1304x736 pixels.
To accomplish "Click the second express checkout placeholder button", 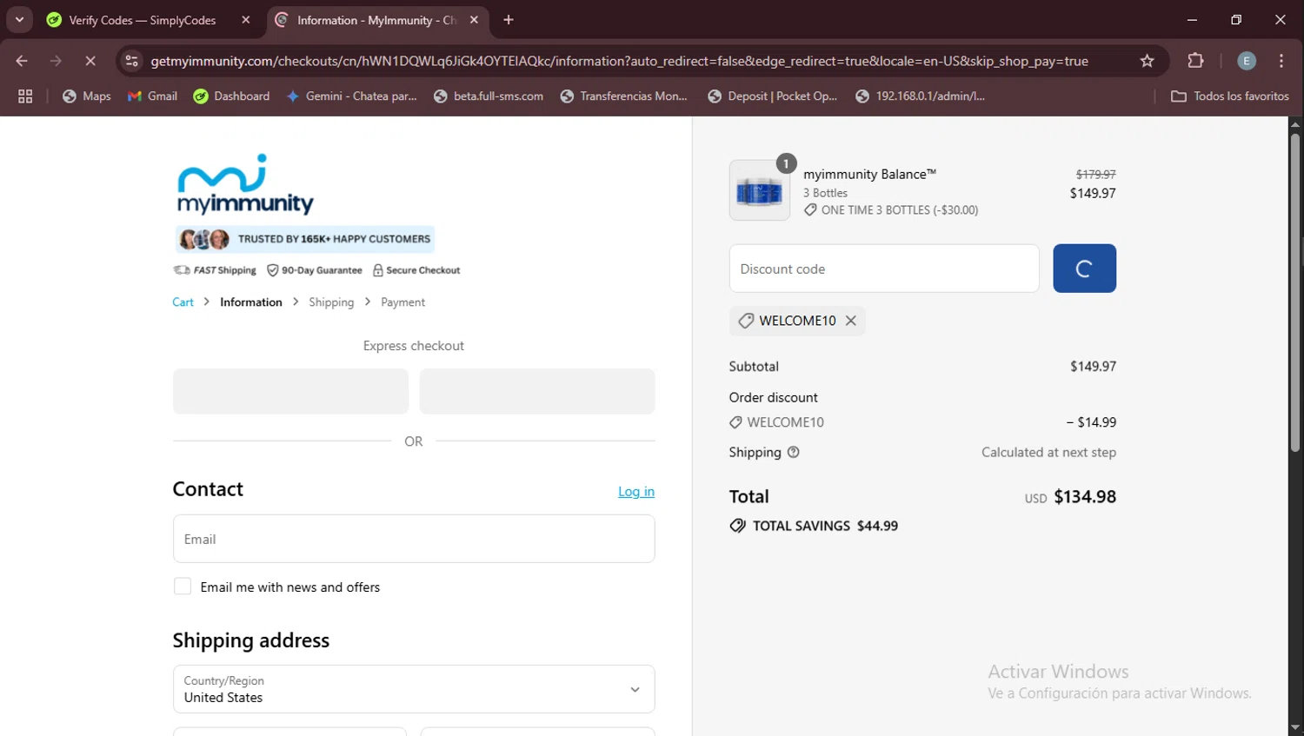I will 537,391.
